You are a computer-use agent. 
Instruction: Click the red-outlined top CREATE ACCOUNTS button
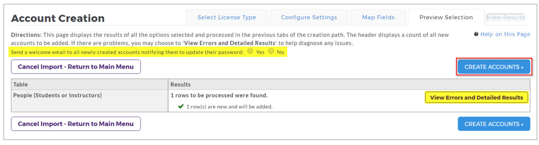494,67
